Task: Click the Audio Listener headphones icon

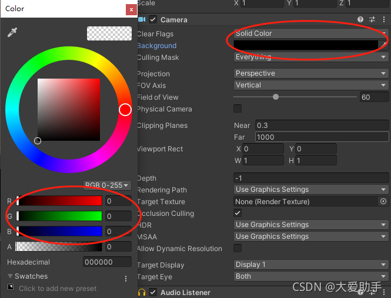Action: point(142,292)
